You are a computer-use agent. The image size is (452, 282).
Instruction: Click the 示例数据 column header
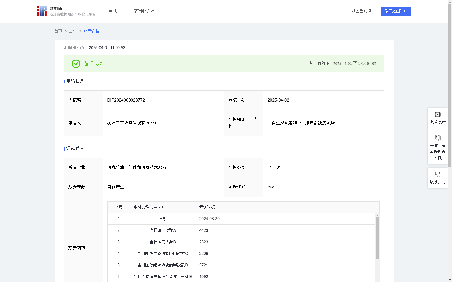click(x=288, y=207)
